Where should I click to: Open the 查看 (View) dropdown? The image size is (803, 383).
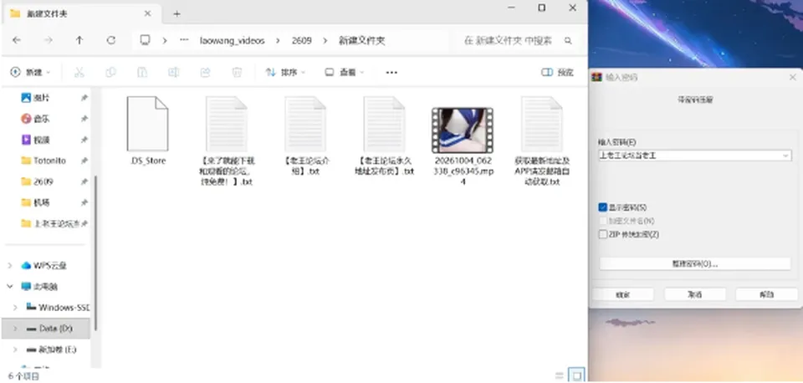point(345,72)
